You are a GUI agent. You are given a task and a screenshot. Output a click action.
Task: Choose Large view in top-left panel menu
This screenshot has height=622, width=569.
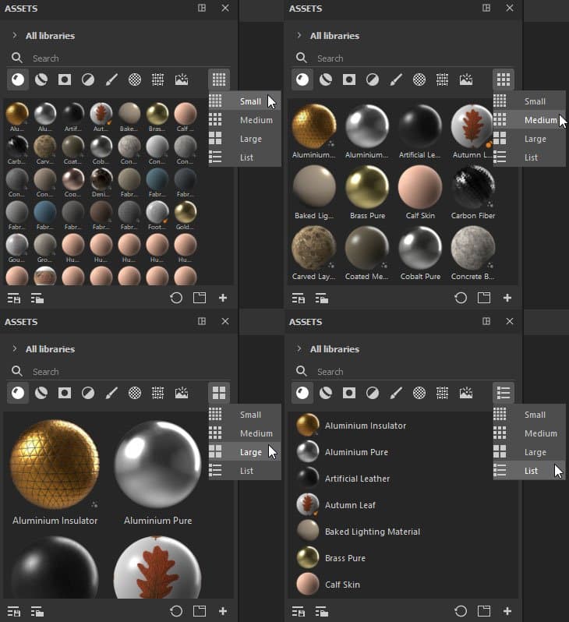click(x=245, y=139)
